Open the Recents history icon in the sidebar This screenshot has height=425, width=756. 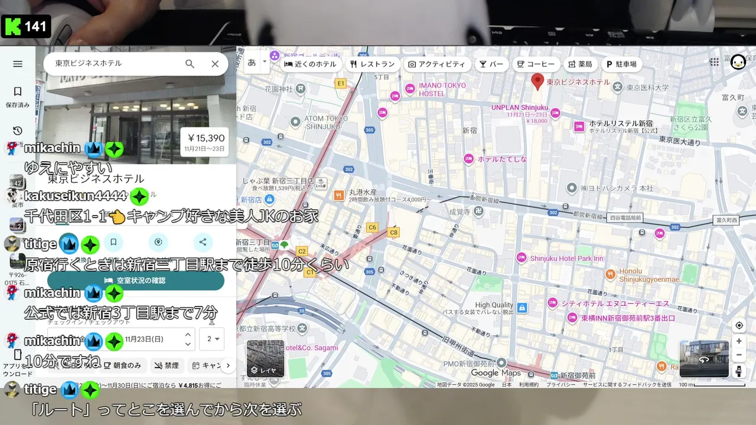(18, 130)
